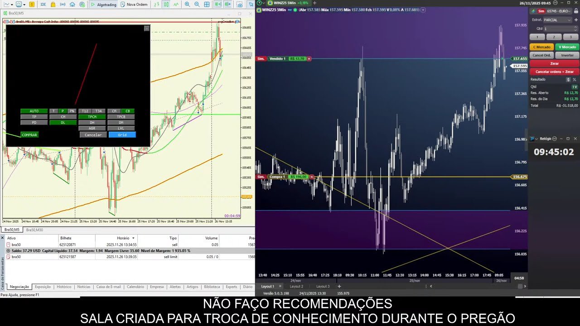Click Cancelar button in black panel
580x326 pixels.
click(x=93, y=135)
